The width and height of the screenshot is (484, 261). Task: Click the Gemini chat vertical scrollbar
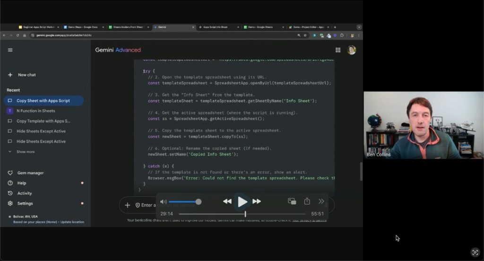(361, 171)
